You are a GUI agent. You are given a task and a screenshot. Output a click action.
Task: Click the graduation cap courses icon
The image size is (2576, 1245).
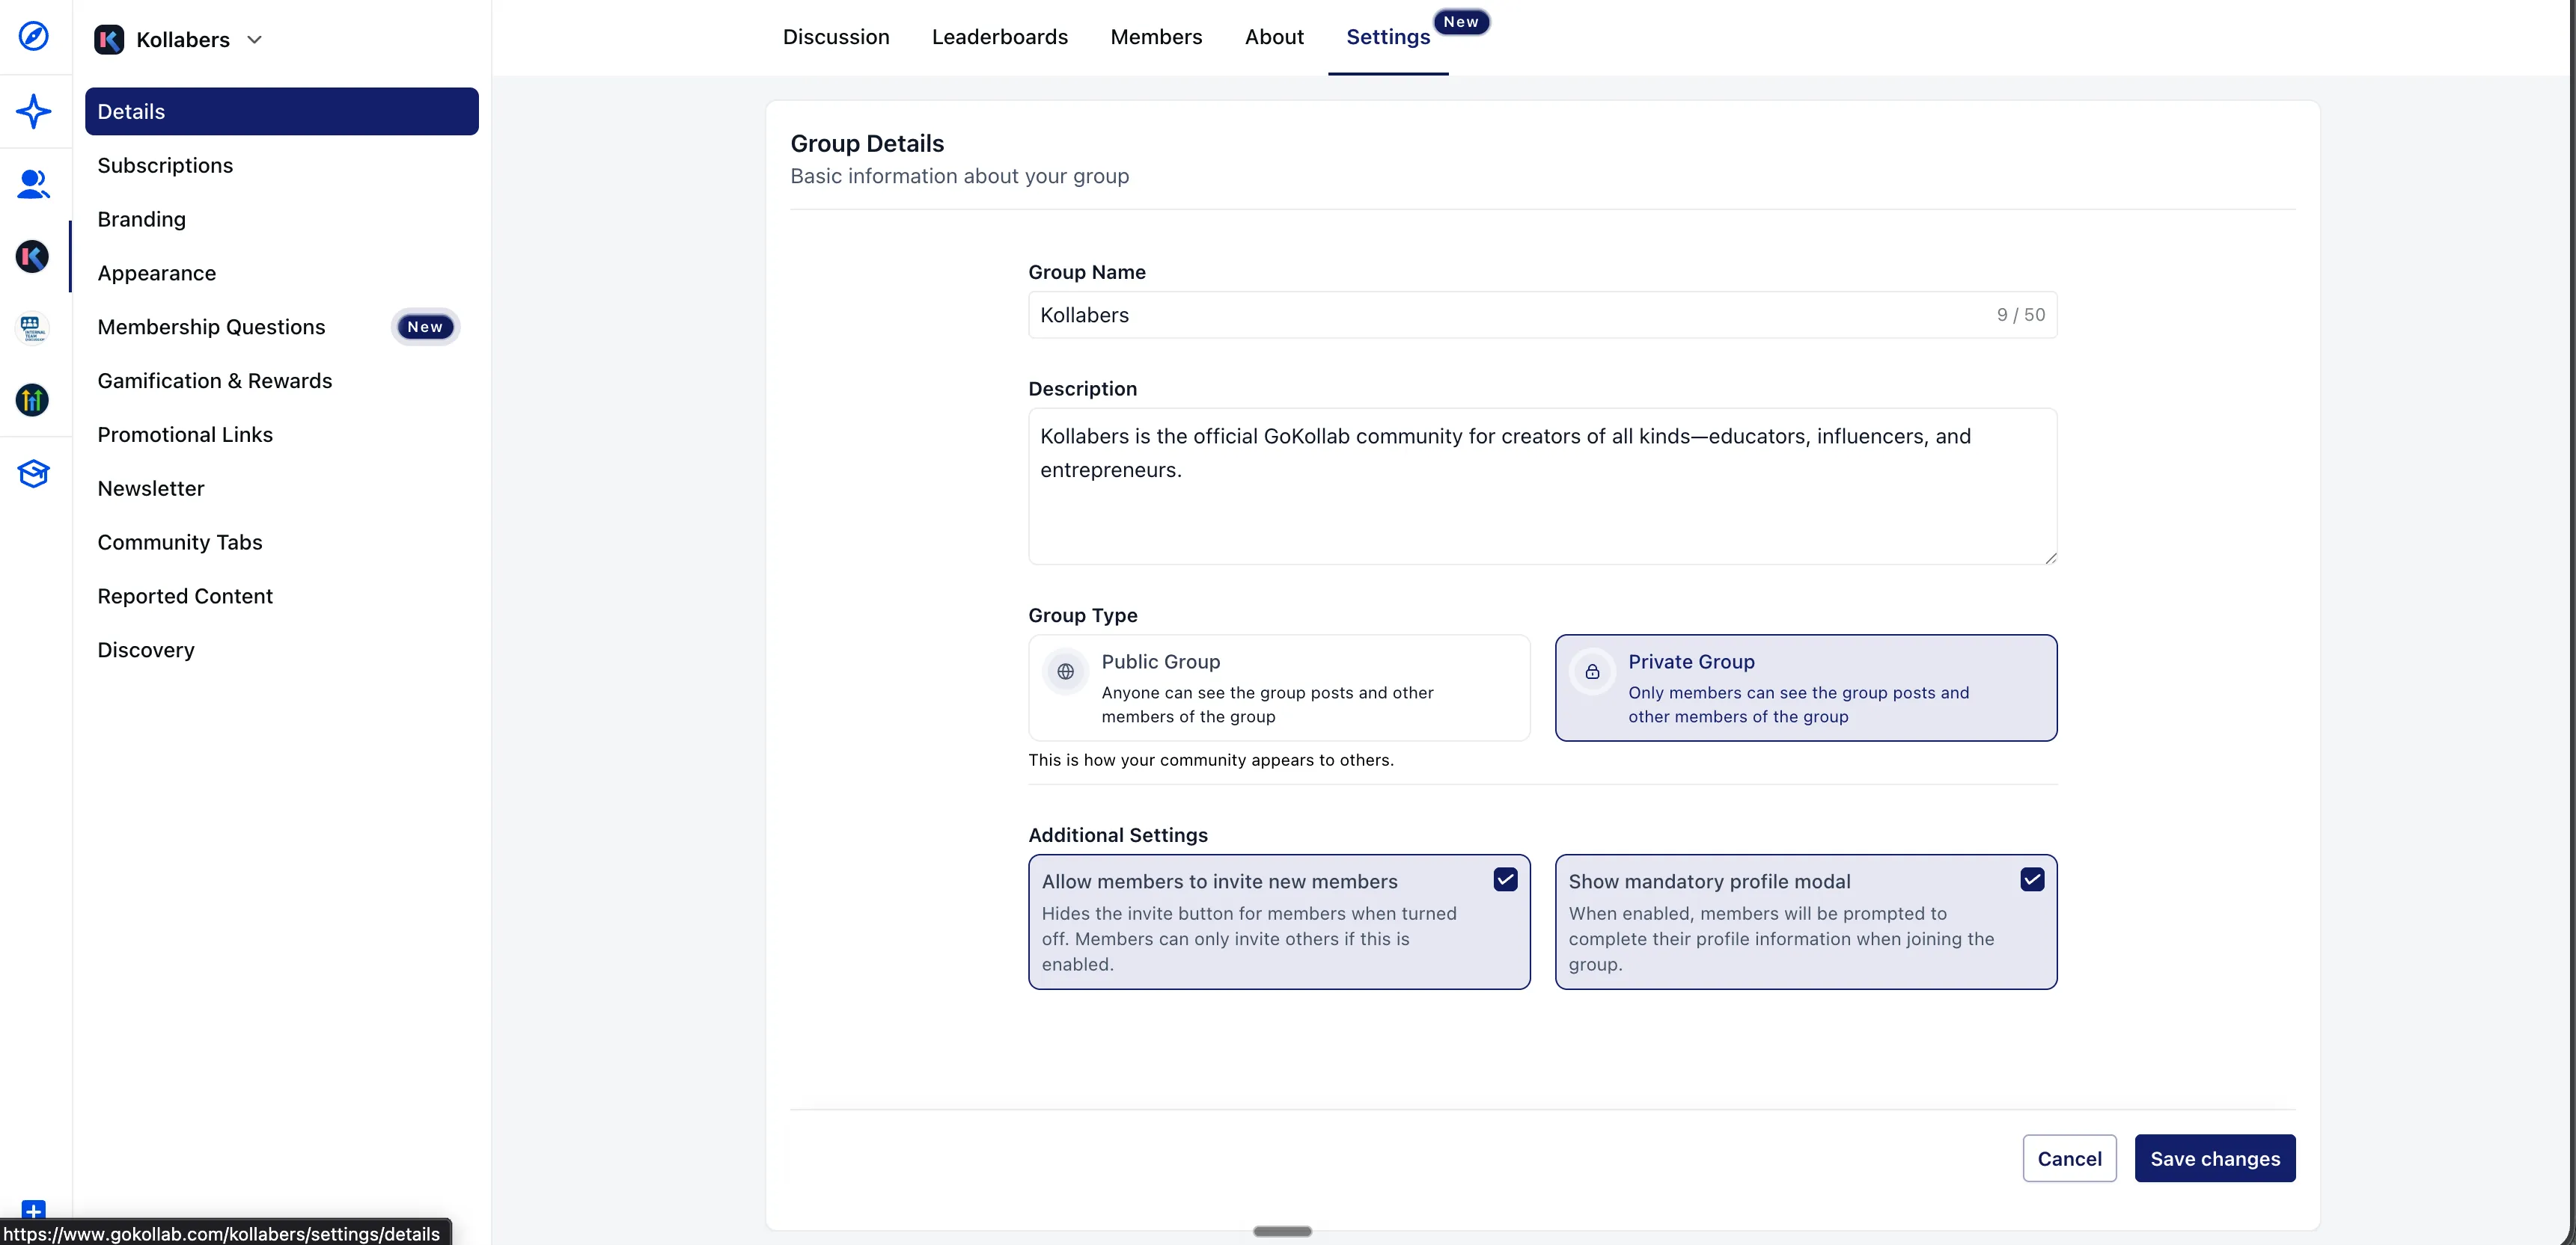coord(33,473)
